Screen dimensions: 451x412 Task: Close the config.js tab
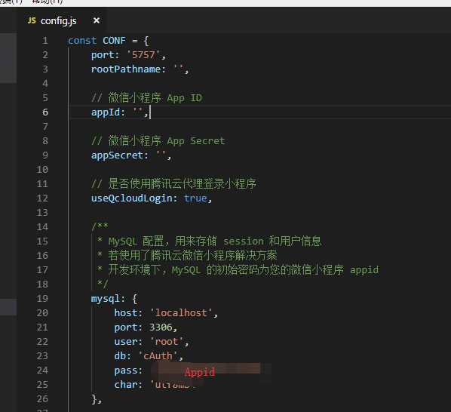(97, 20)
